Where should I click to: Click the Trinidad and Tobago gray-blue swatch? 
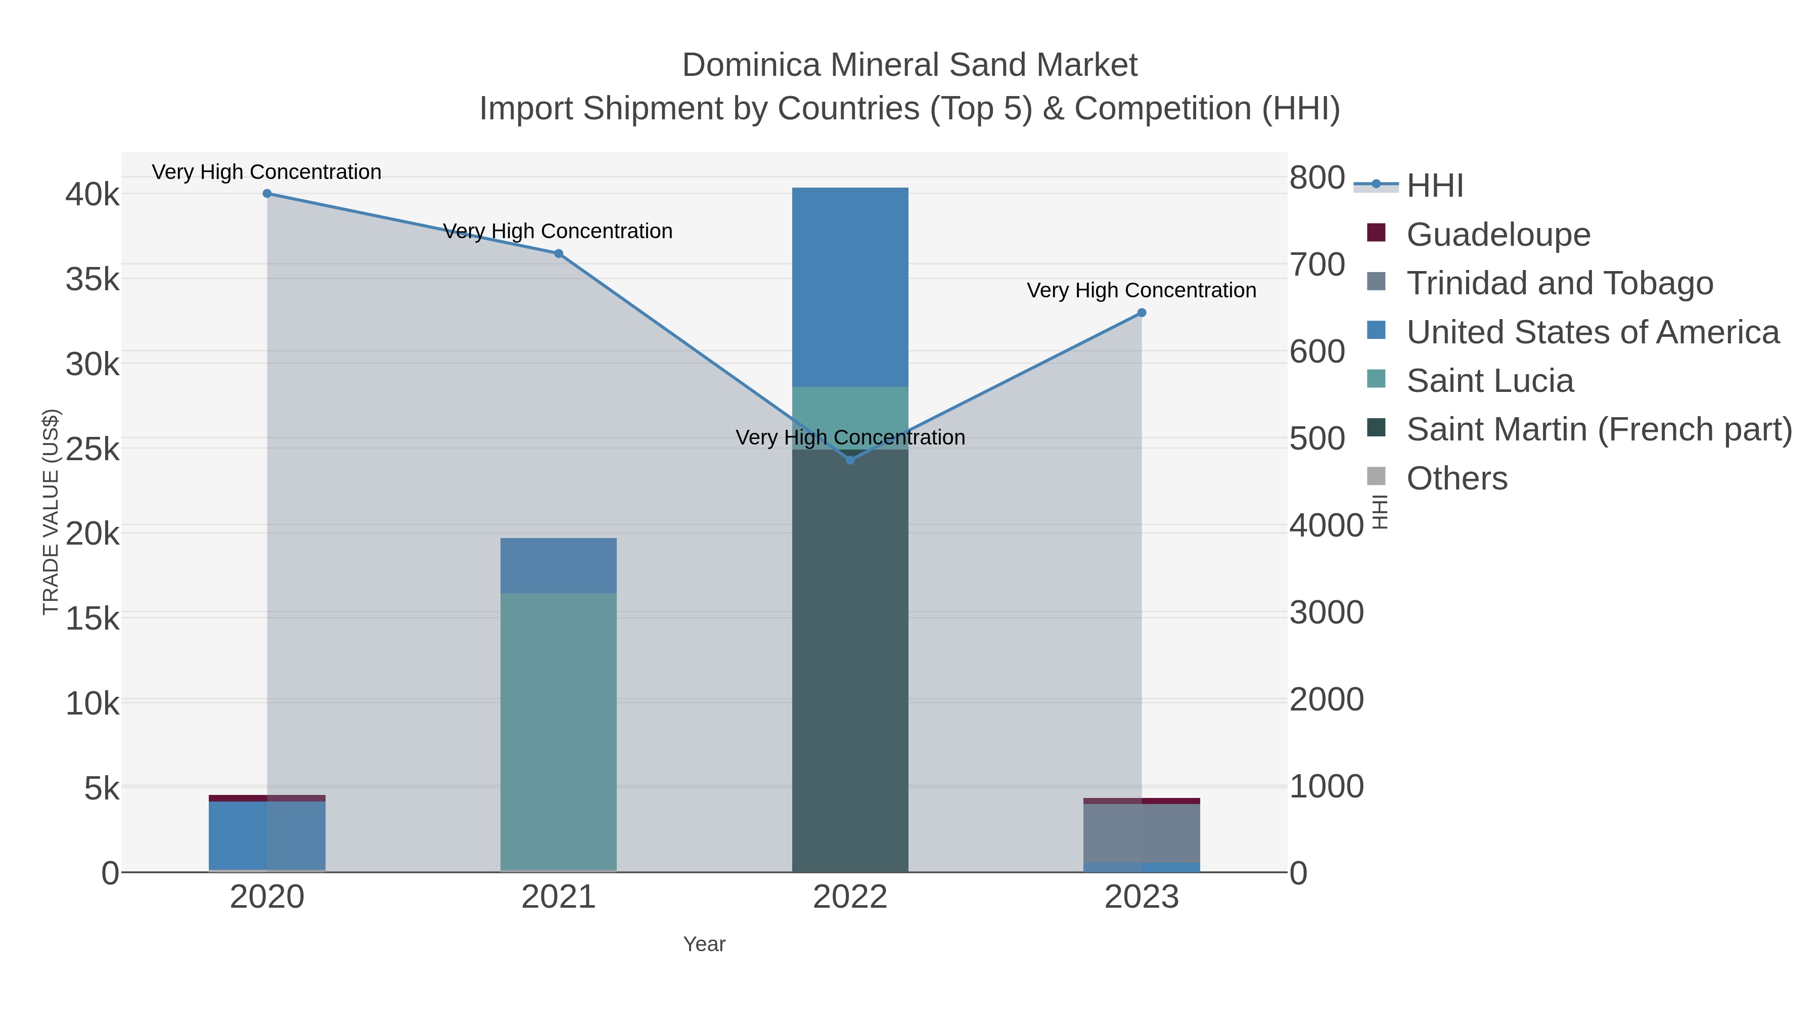pos(1376,281)
